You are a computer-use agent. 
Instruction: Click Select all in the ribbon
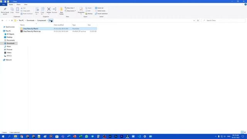(99, 8)
